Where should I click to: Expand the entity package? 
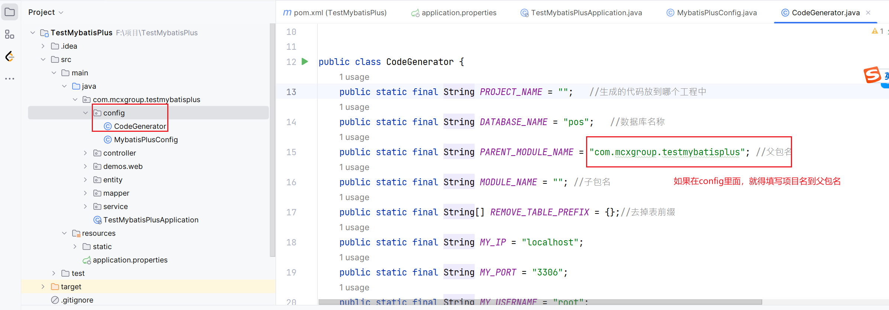click(85, 180)
